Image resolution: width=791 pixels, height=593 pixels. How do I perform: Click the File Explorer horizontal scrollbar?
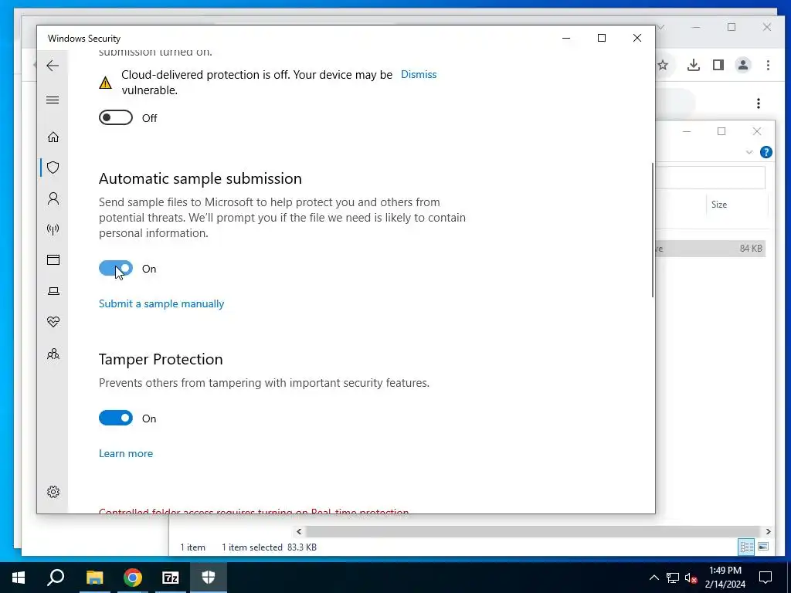[532, 531]
